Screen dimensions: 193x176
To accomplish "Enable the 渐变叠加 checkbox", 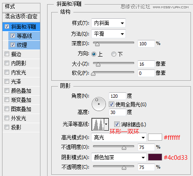I will coord(7,100).
